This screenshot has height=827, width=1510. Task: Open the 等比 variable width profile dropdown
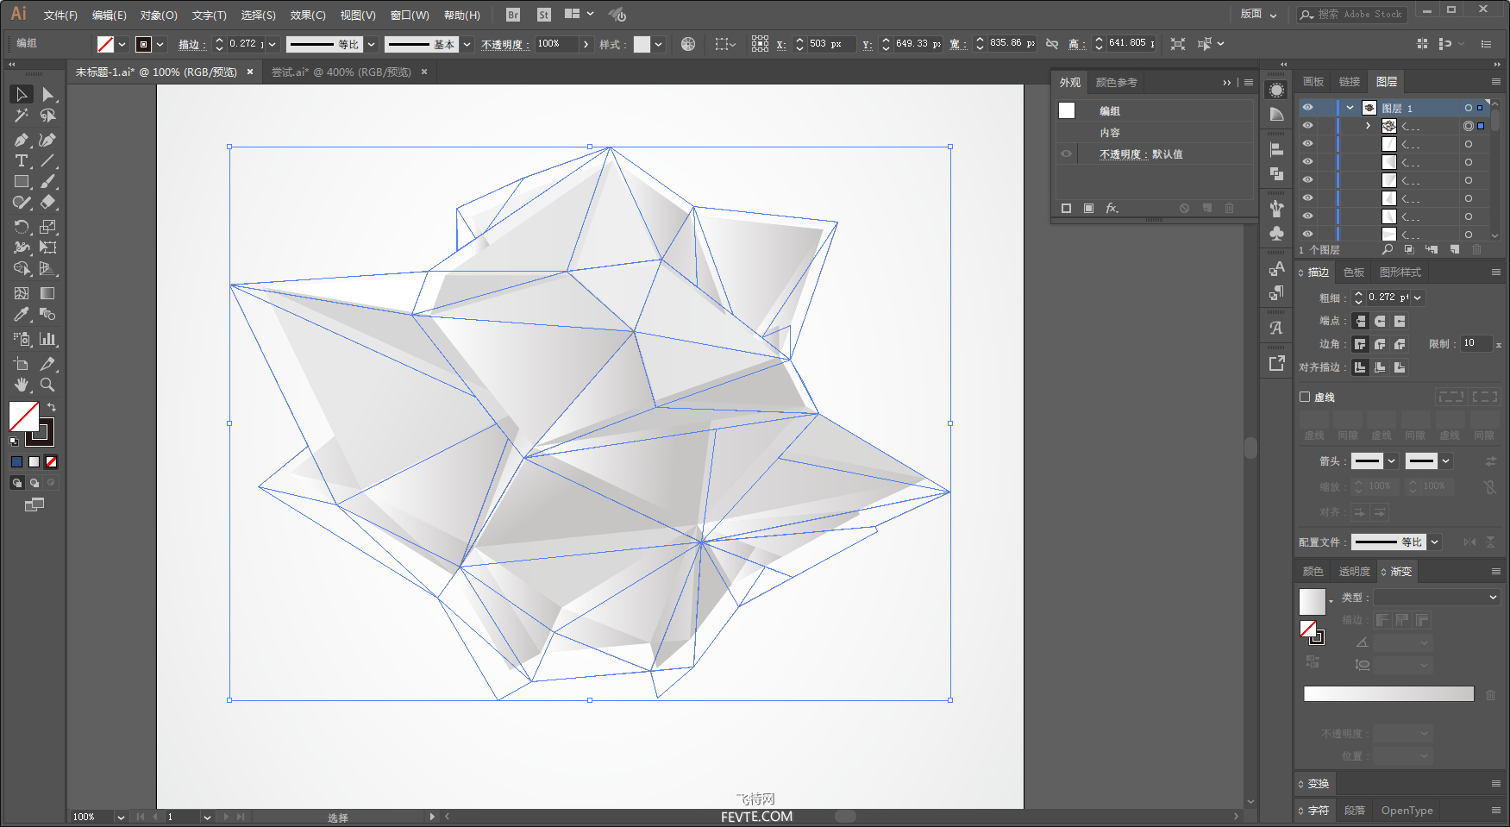(372, 44)
